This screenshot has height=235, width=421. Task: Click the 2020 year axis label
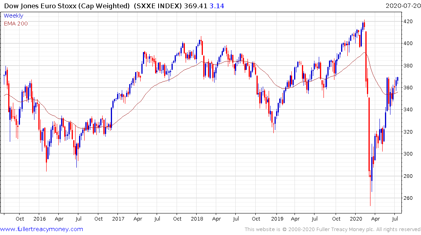pos(356,219)
